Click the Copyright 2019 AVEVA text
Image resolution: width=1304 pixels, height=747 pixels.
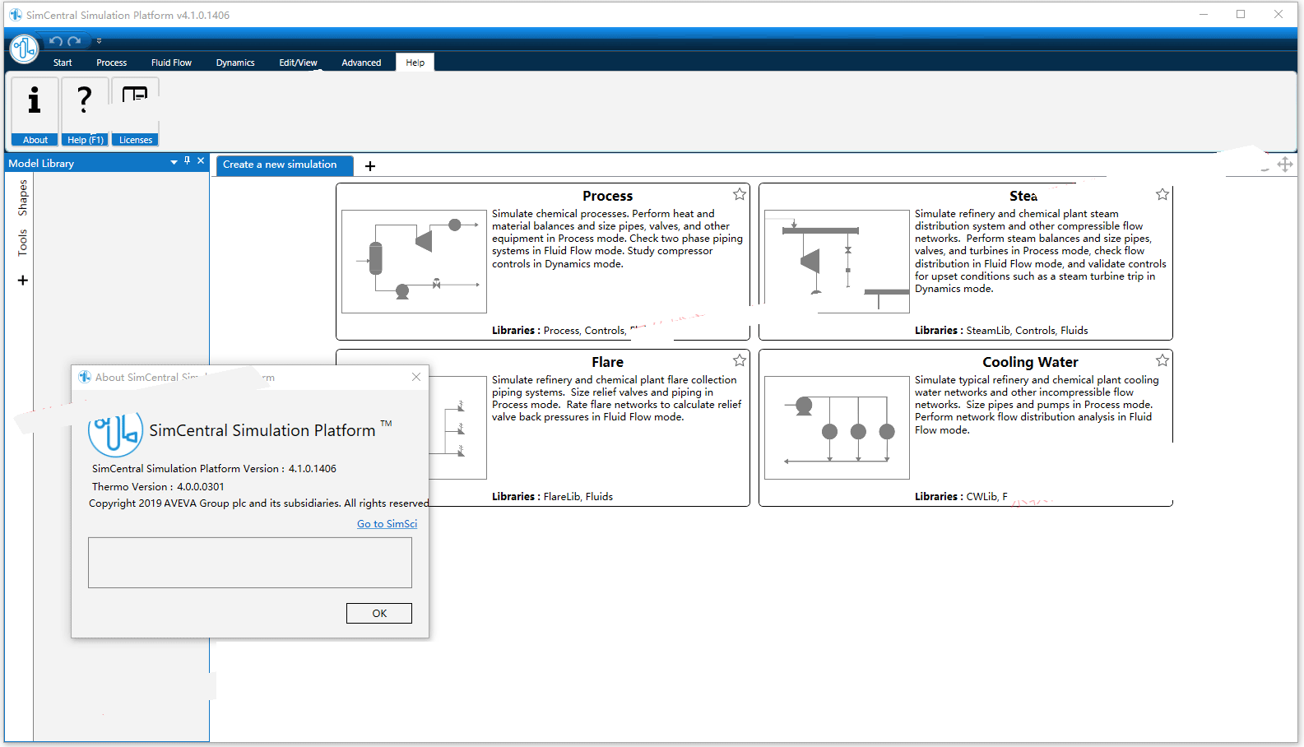259,503
